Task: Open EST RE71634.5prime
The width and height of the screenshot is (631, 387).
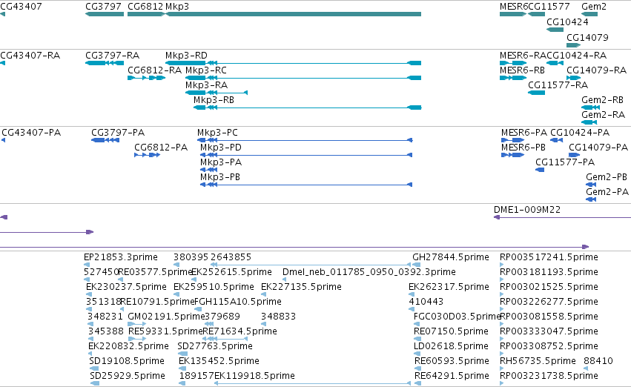Action: 239,331
